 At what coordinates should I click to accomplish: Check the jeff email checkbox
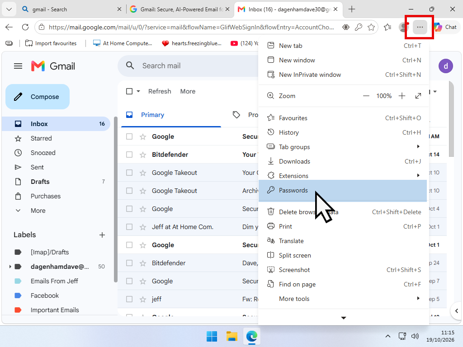click(x=129, y=299)
